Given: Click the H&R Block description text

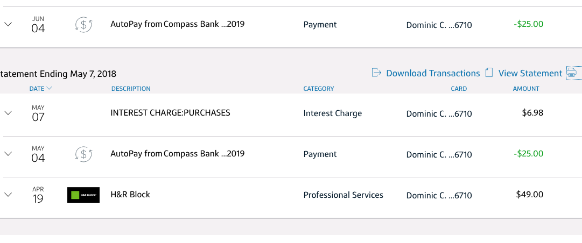Looking at the screenshot, I should (x=130, y=195).
